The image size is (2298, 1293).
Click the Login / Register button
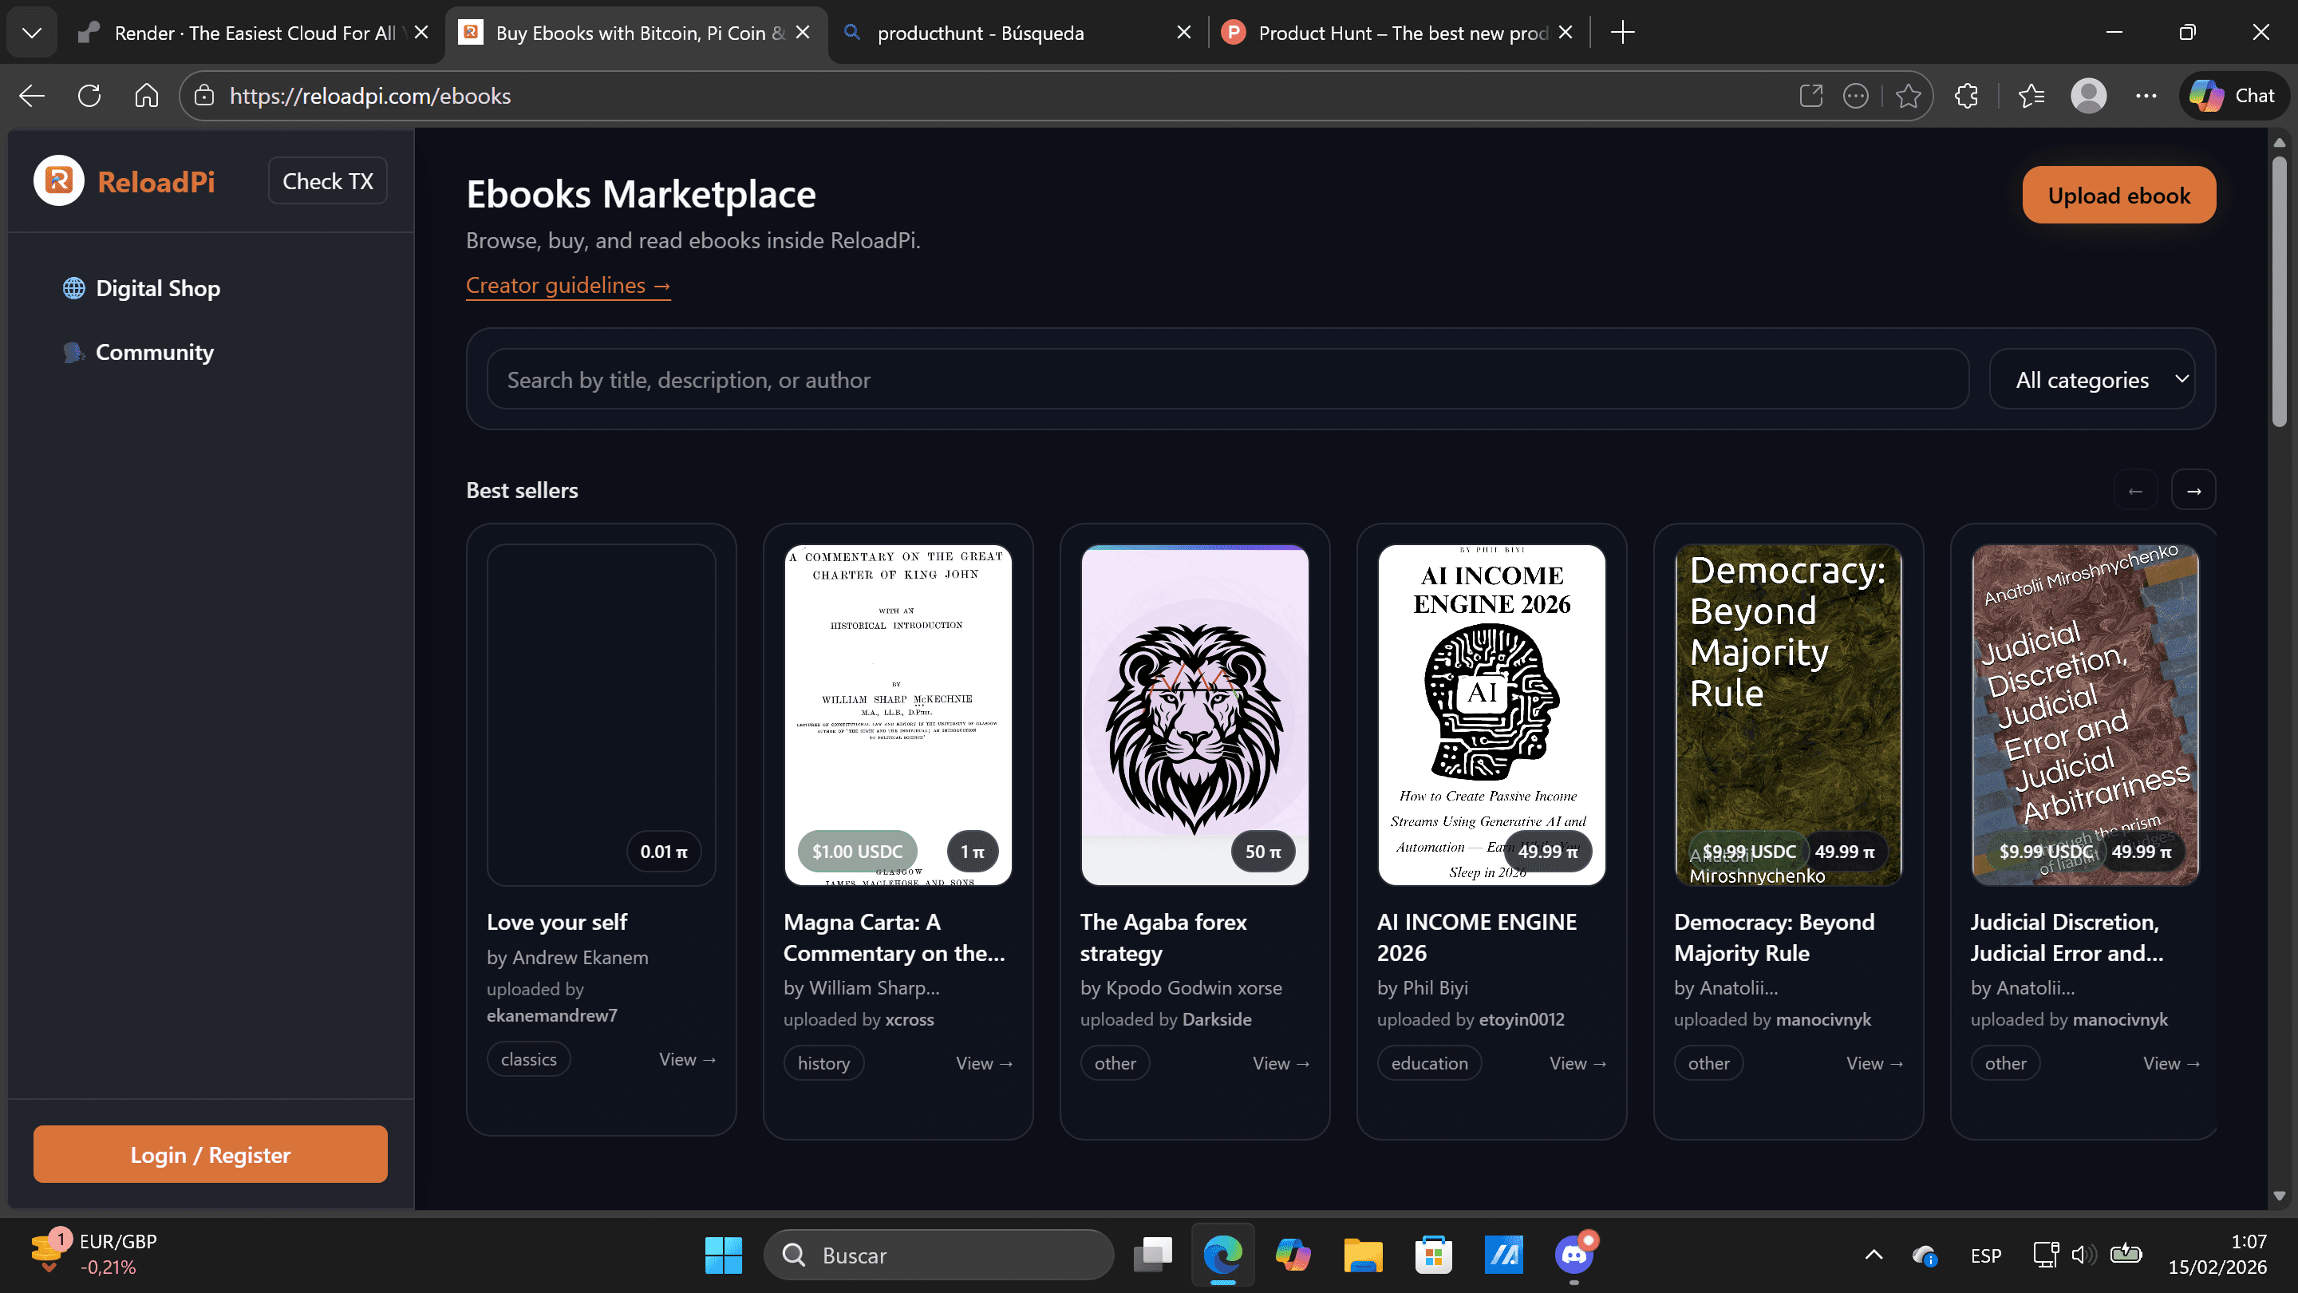pyautogui.click(x=210, y=1154)
